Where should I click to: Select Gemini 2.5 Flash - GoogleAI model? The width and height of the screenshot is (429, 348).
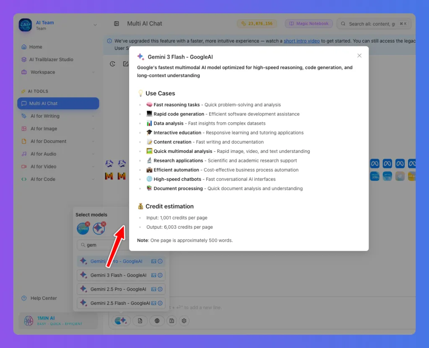point(120,303)
